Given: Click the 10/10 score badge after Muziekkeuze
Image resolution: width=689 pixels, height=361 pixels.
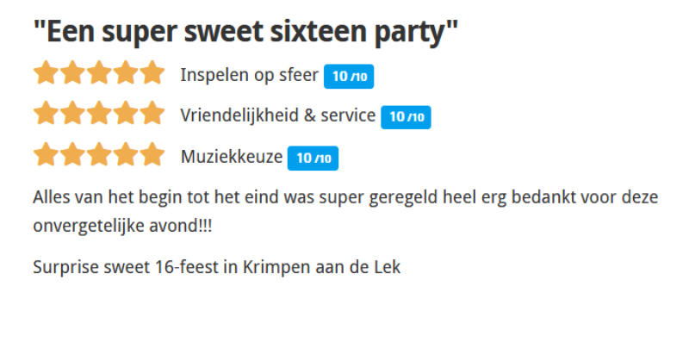Looking at the screenshot, I should tap(313, 159).
